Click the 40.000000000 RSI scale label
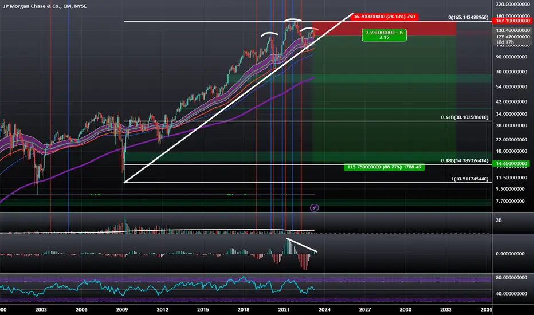Screen dimensions: 534x315 512,294
